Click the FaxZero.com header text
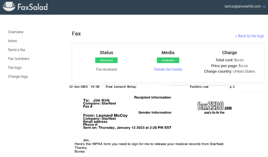Screen dimensions: 268x157 pyautogui.click(x=199, y=87)
